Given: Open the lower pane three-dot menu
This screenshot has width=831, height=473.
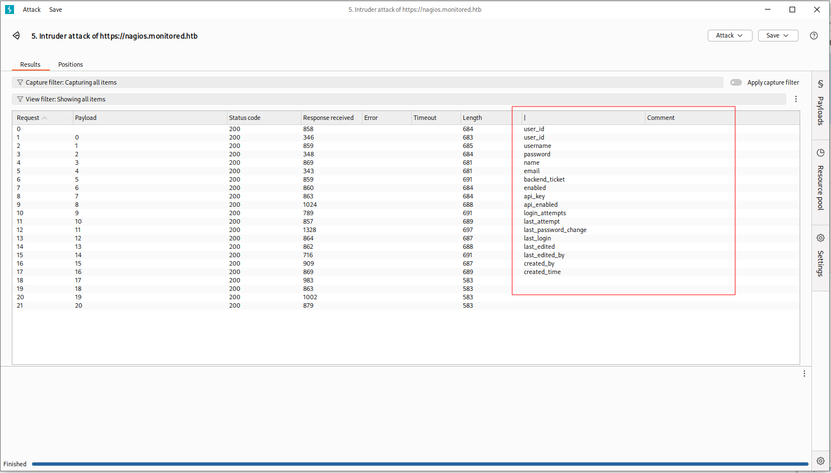Looking at the screenshot, I should [x=804, y=374].
